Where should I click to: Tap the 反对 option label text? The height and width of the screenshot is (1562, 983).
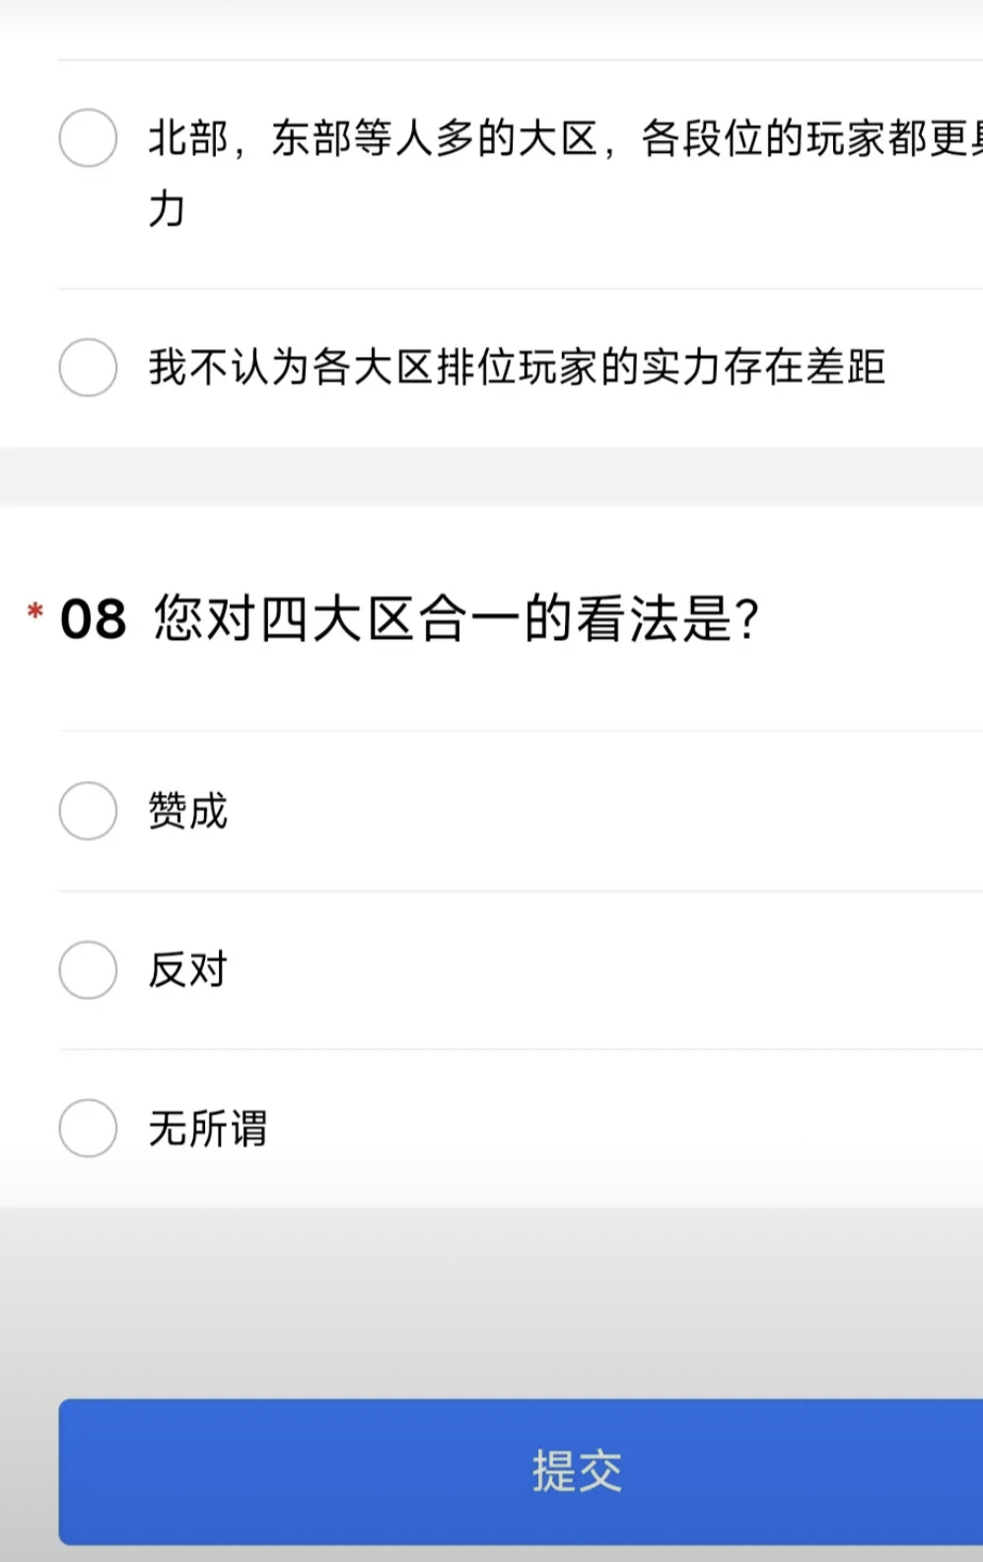coord(187,969)
